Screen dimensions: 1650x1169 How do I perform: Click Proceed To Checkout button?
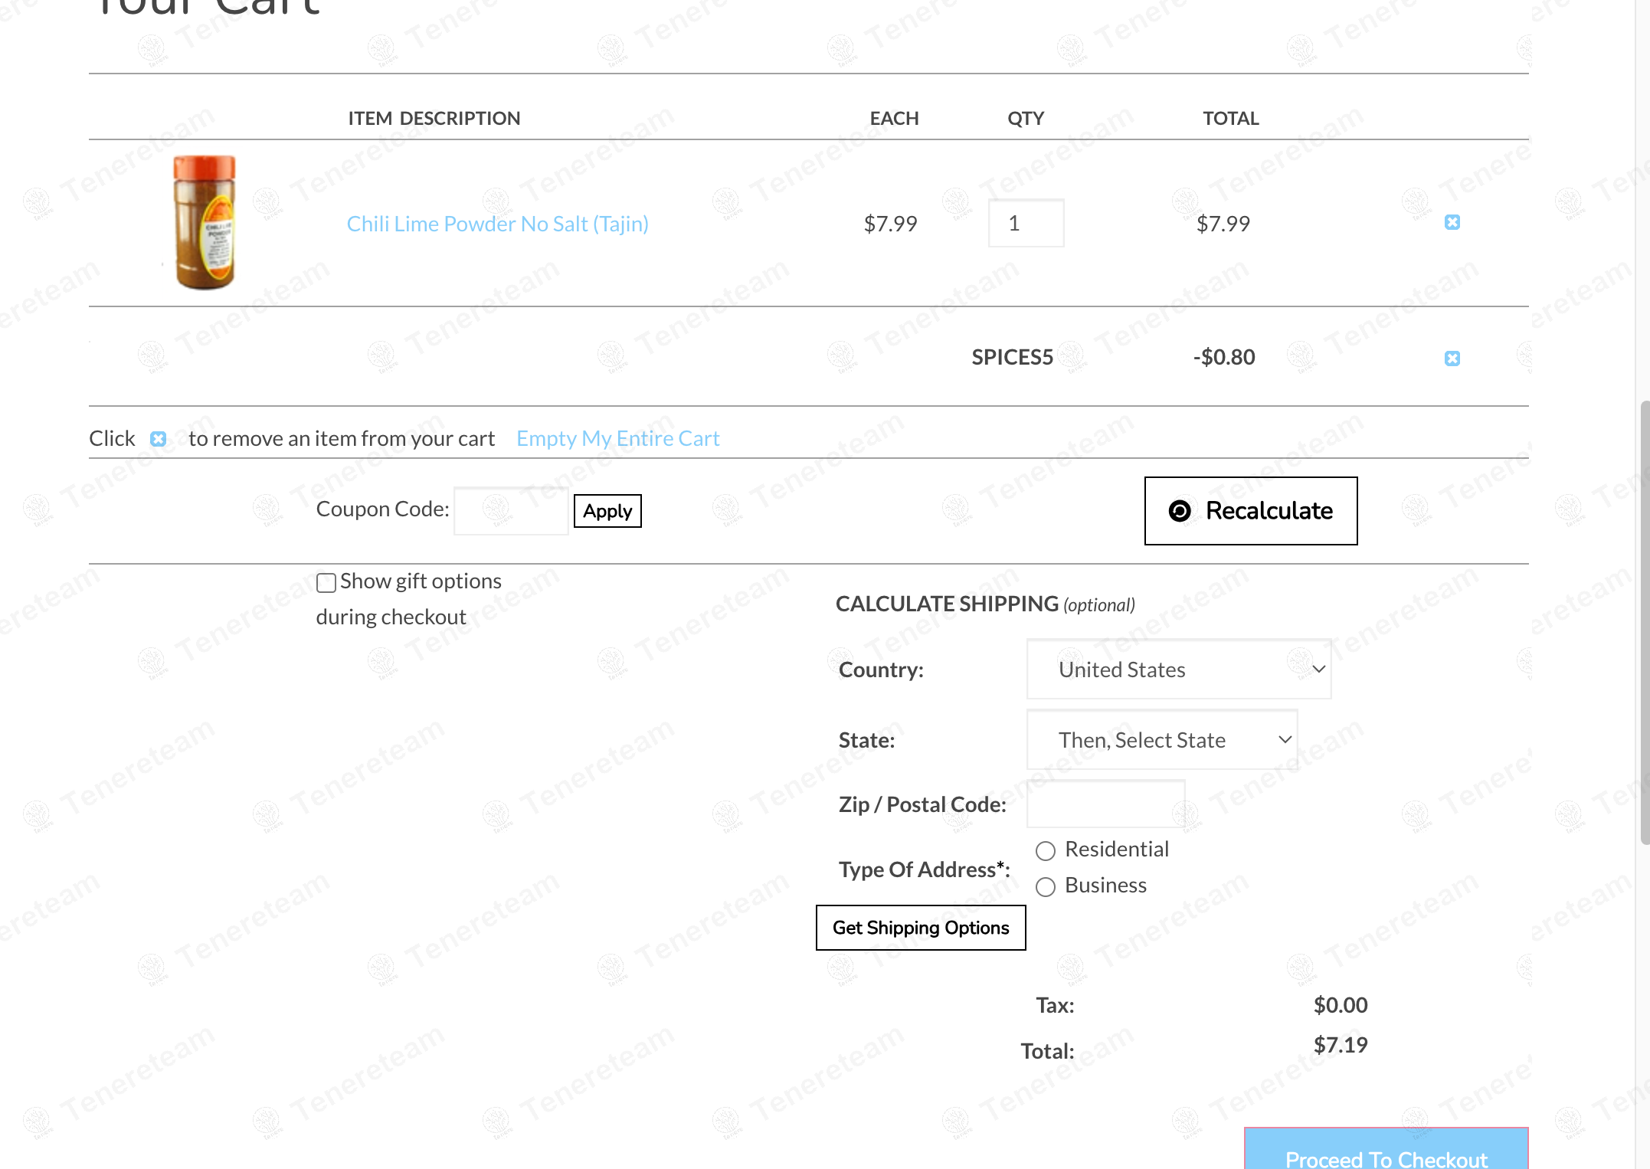click(x=1385, y=1153)
